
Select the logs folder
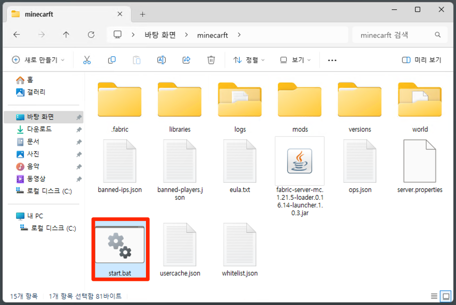point(240,107)
